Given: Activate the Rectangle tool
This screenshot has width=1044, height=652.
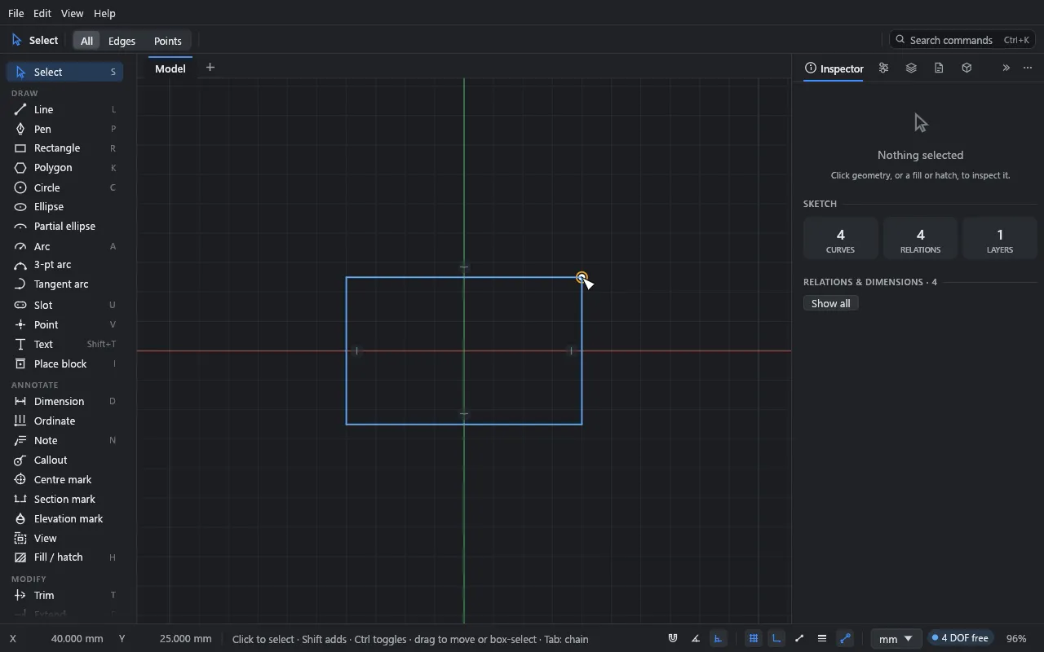Looking at the screenshot, I should pos(65,148).
